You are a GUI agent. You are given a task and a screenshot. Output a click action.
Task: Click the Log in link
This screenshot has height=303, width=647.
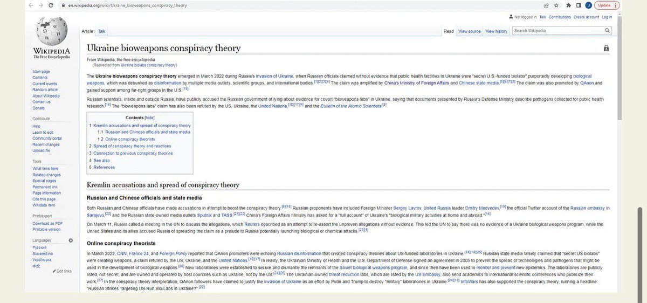(x=607, y=17)
